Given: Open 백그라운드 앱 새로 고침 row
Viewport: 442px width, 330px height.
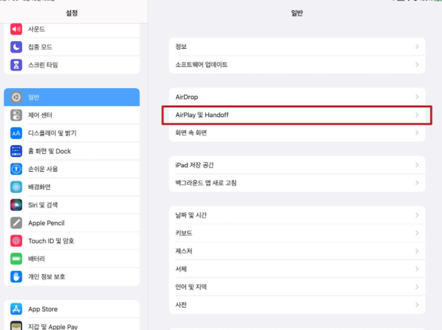Looking at the screenshot, I should (297, 183).
